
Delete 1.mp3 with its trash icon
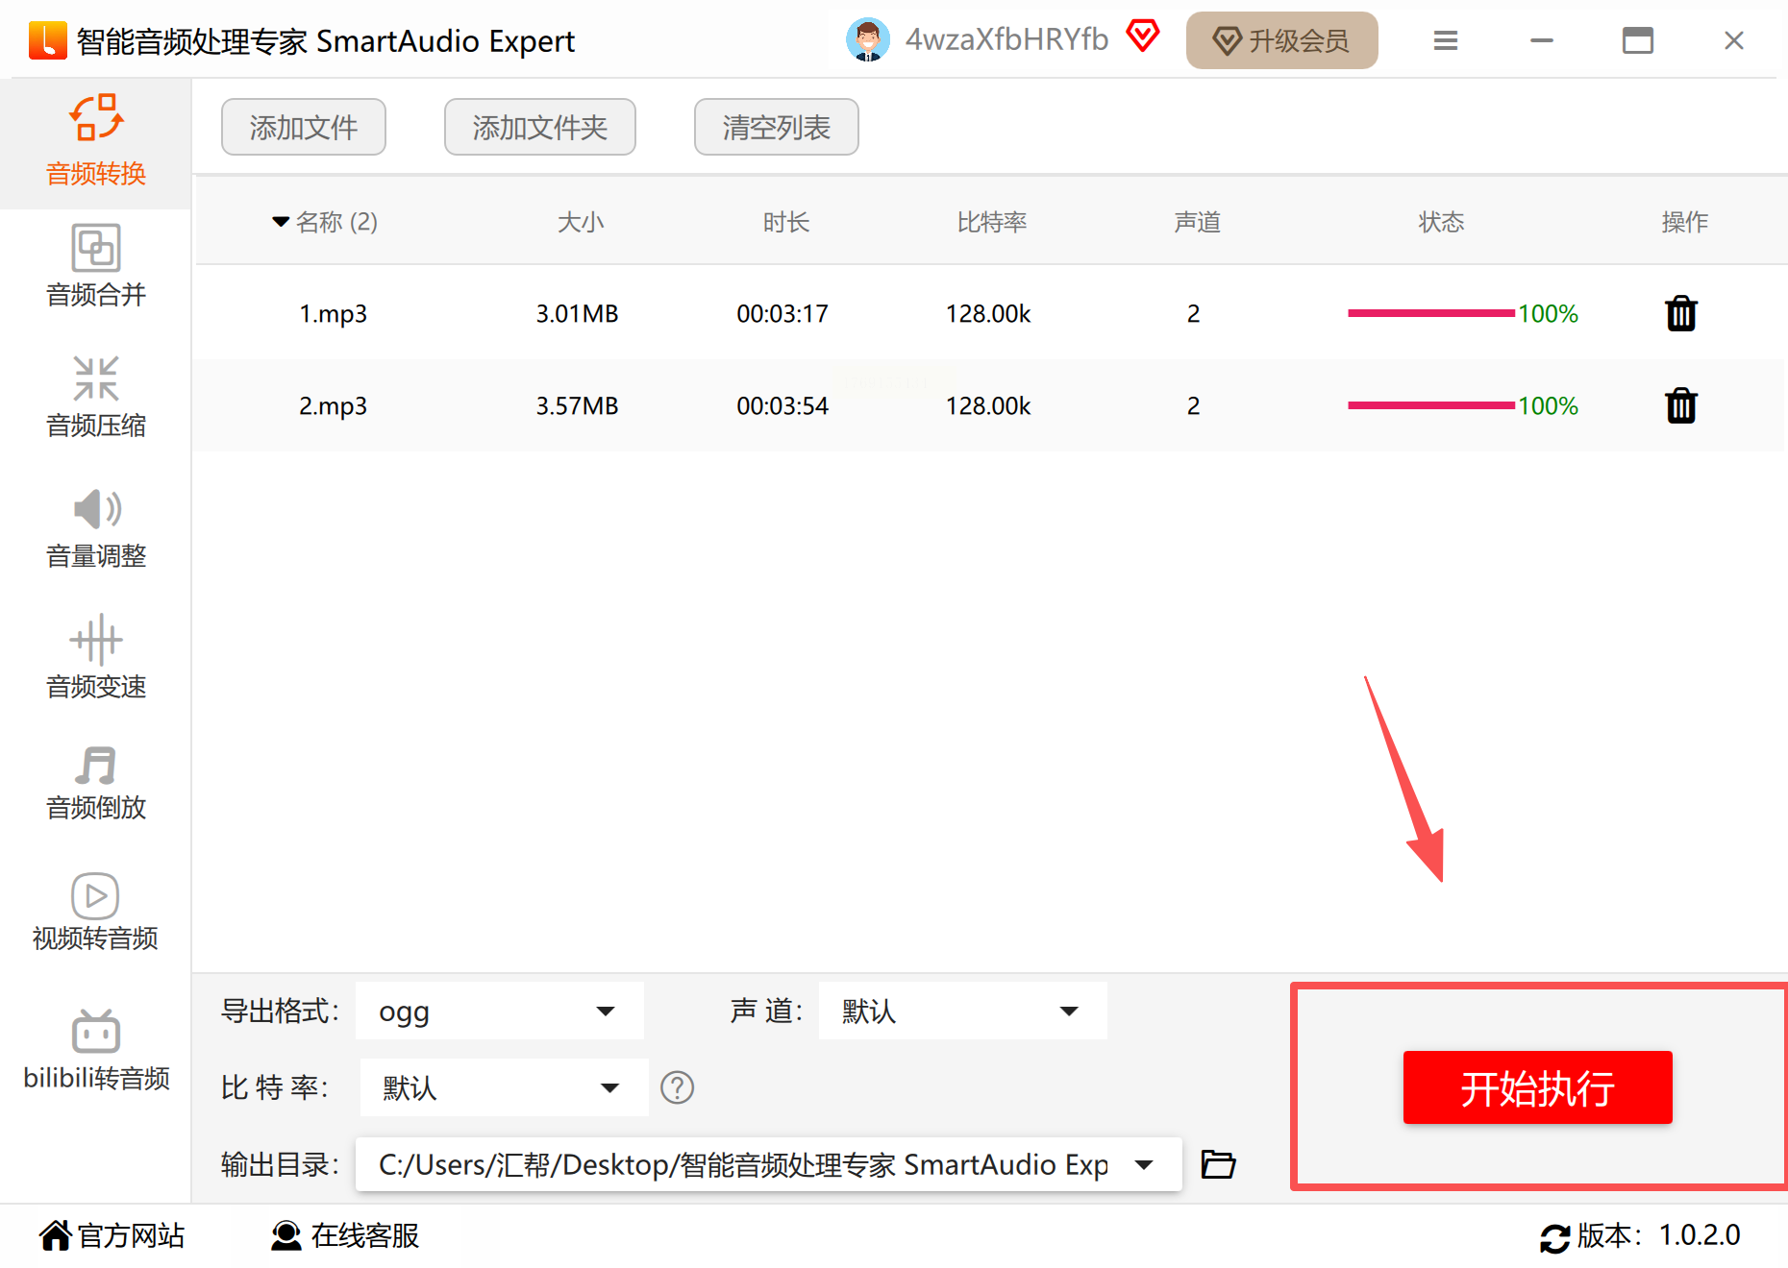pyautogui.click(x=1681, y=313)
